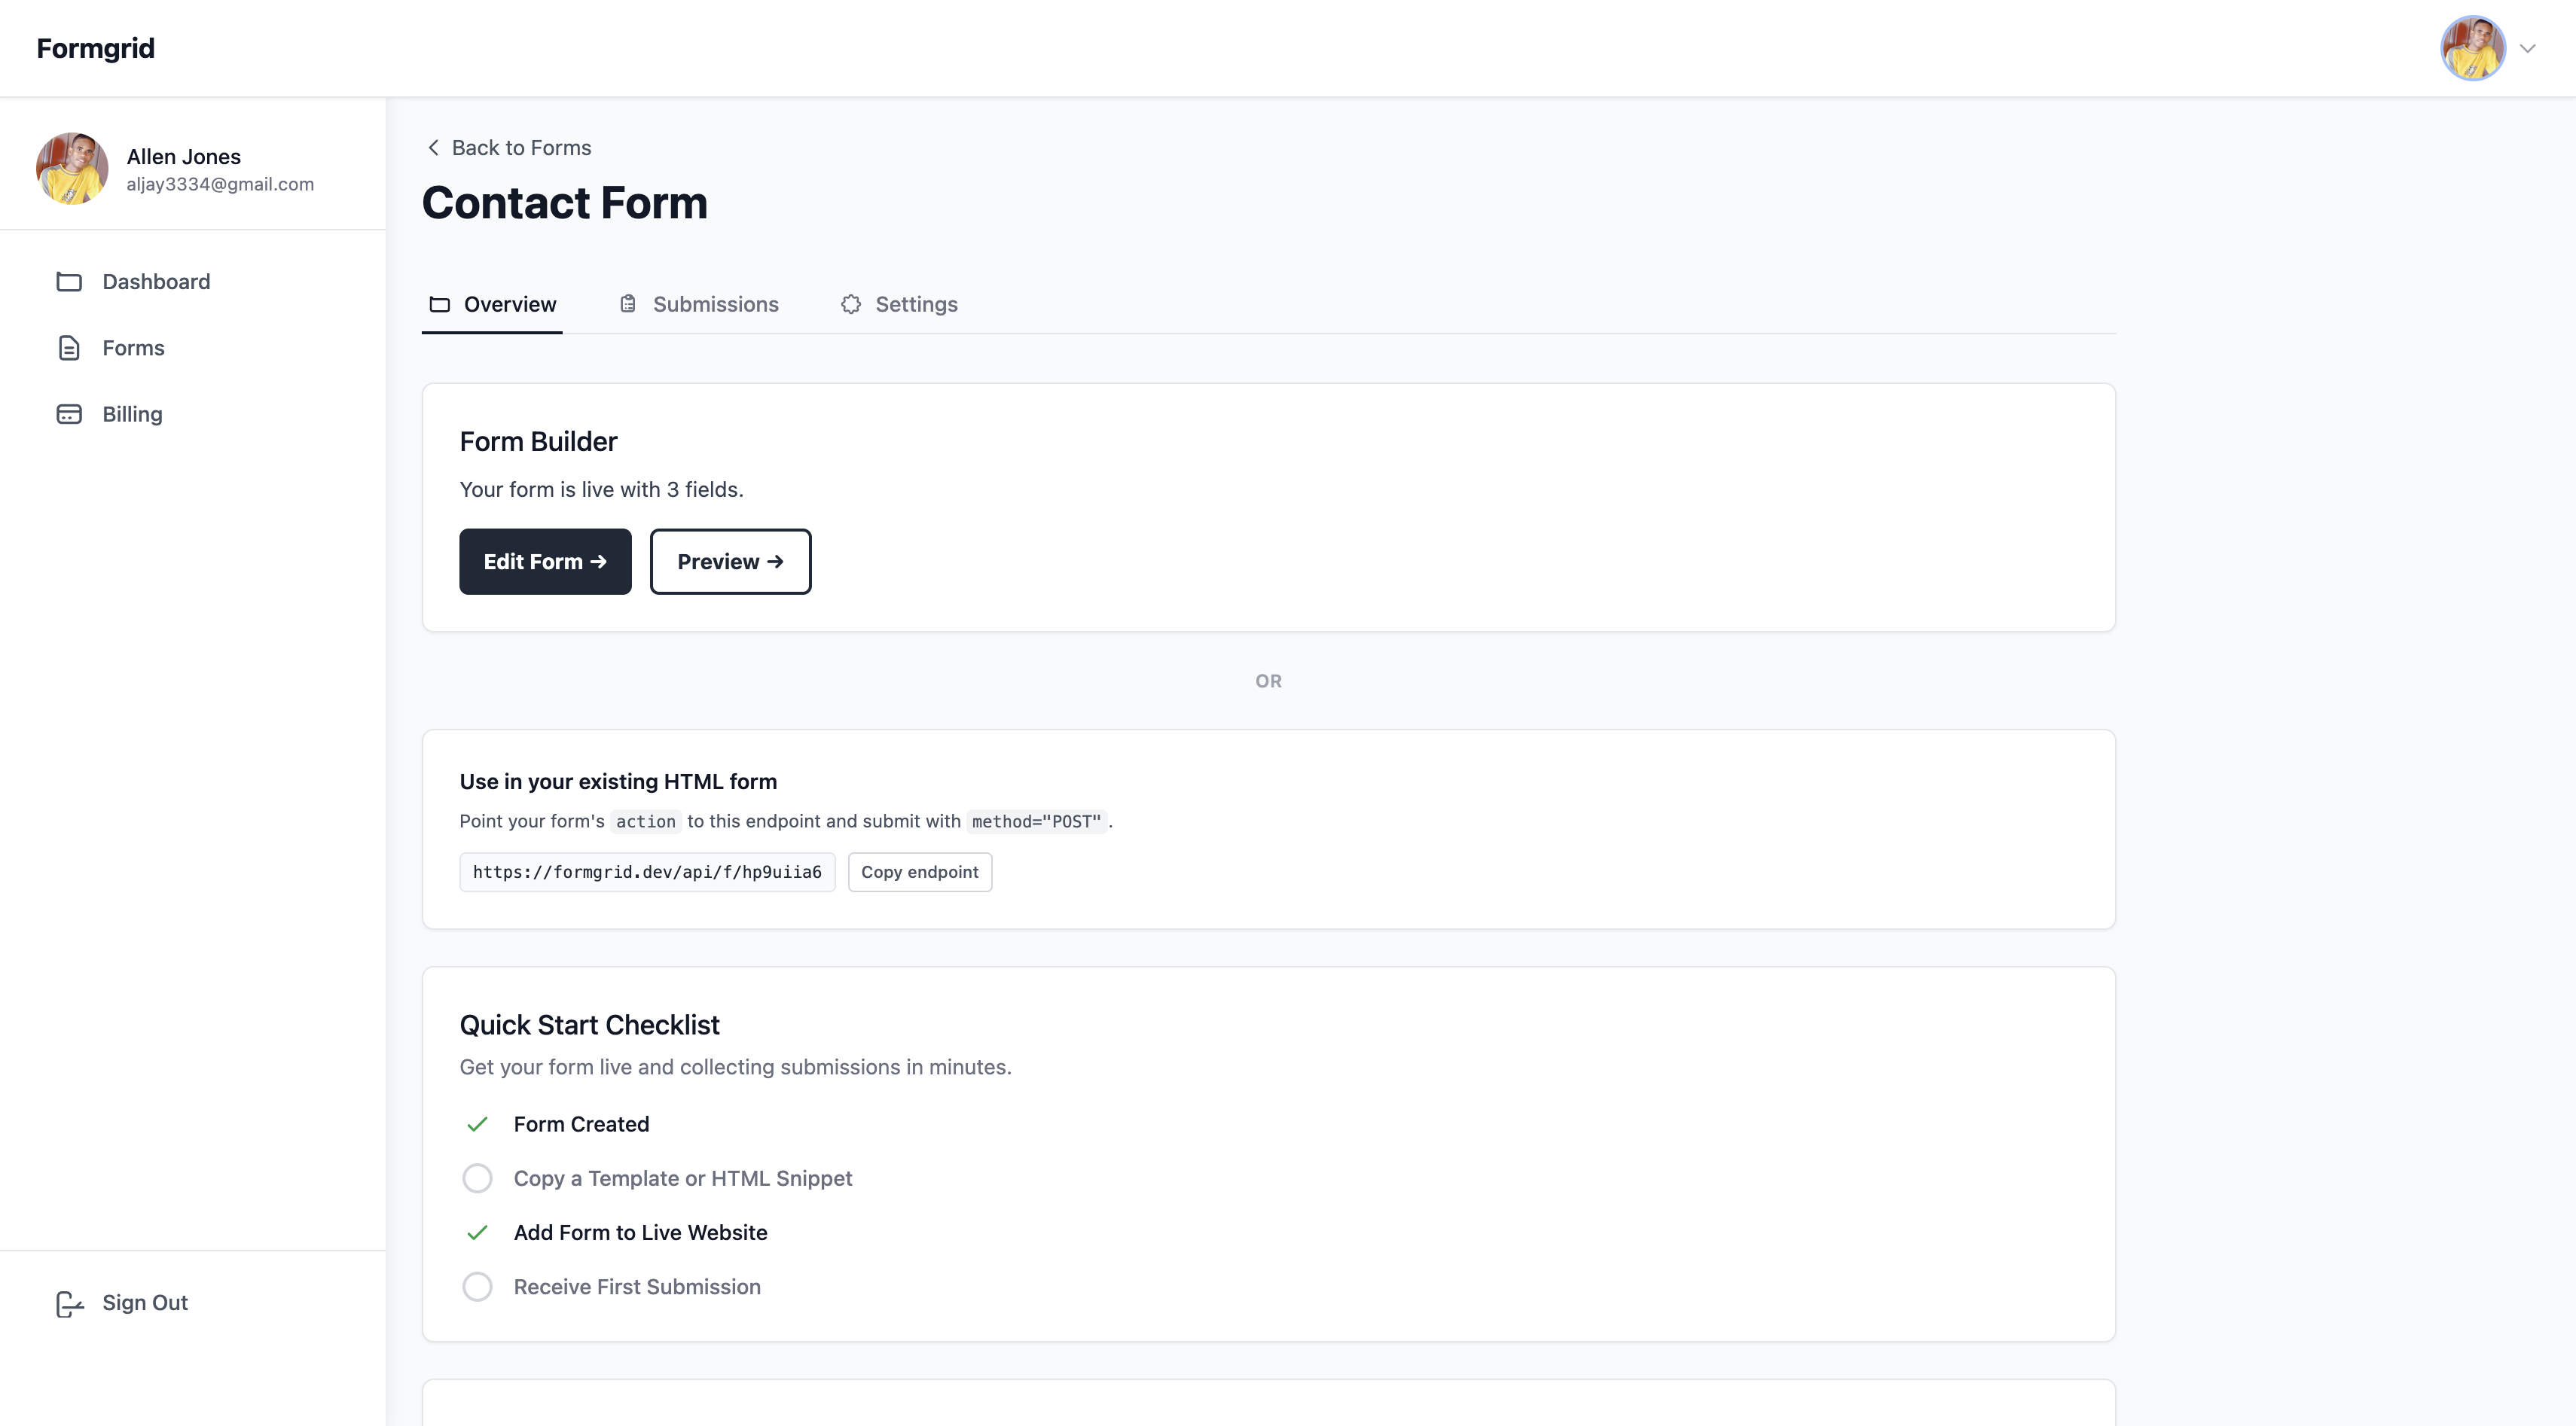Viewport: 2576px width, 1426px height.
Task: Expand the account menu chevron top right
Action: (2527, 48)
